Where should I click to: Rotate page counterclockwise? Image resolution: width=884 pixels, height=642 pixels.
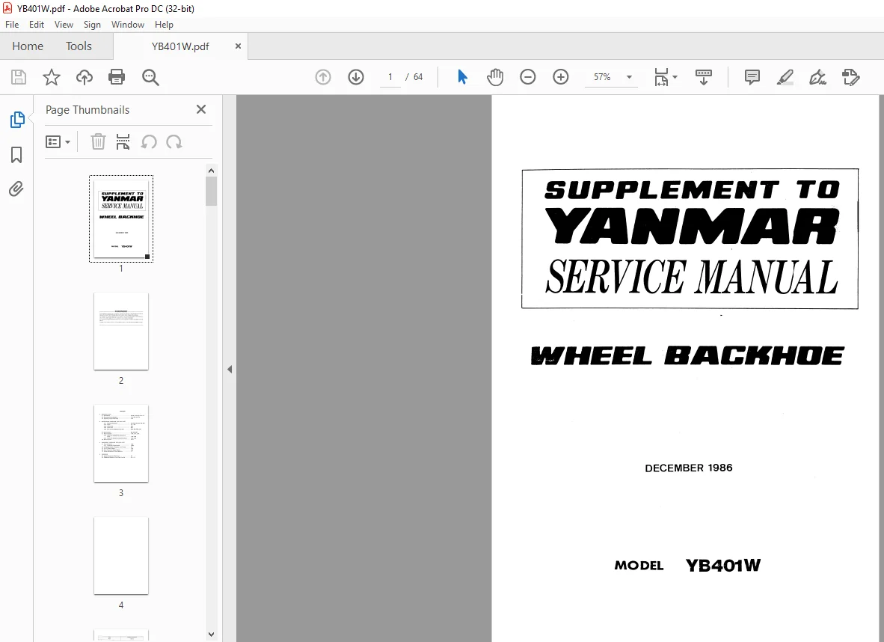pos(149,141)
